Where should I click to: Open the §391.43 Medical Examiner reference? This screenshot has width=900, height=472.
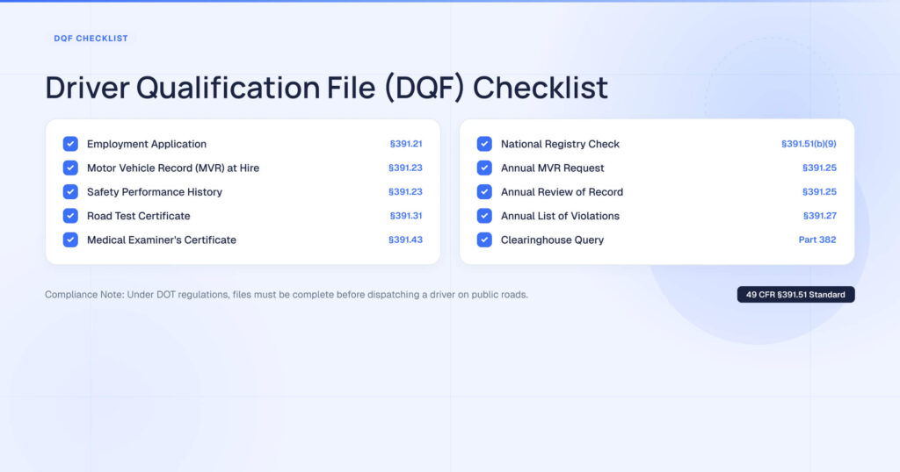(405, 240)
